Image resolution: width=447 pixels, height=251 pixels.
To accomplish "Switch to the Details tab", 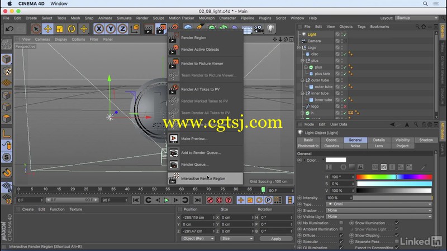I will pyautogui.click(x=379, y=140).
